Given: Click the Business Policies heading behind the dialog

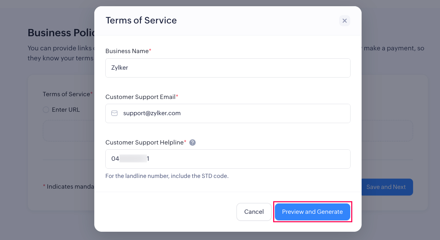Looking at the screenshot, I should coord(60,33).
